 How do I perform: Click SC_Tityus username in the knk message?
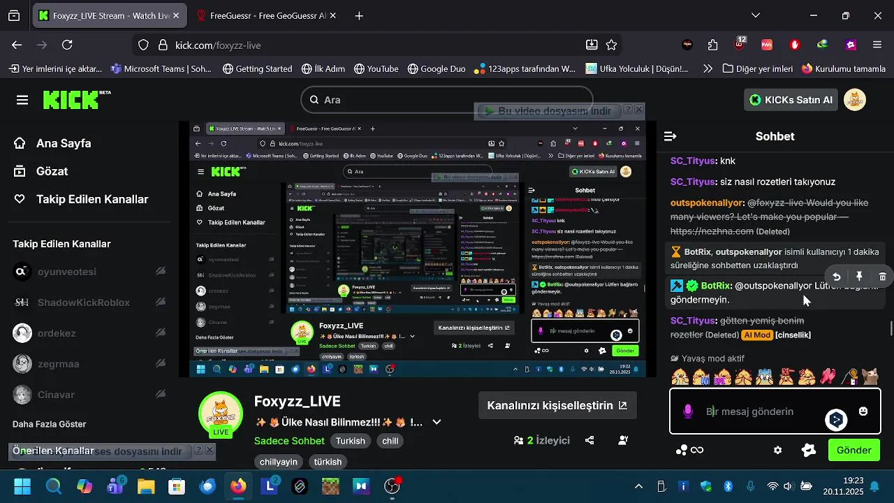[693, 161]
